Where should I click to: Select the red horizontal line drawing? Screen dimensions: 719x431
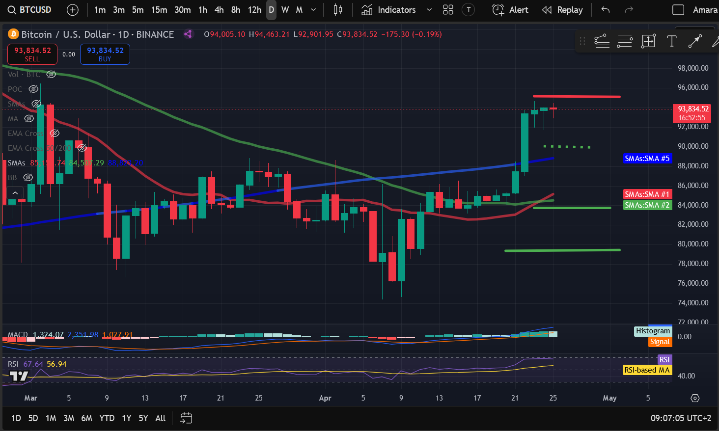tap(577, 96)
